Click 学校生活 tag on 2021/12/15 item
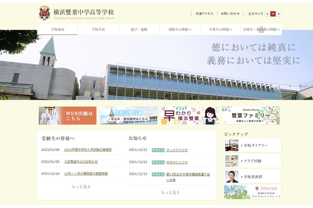This screenshot has width=313, height=208. pyautogui.click(x=158, y=174)
